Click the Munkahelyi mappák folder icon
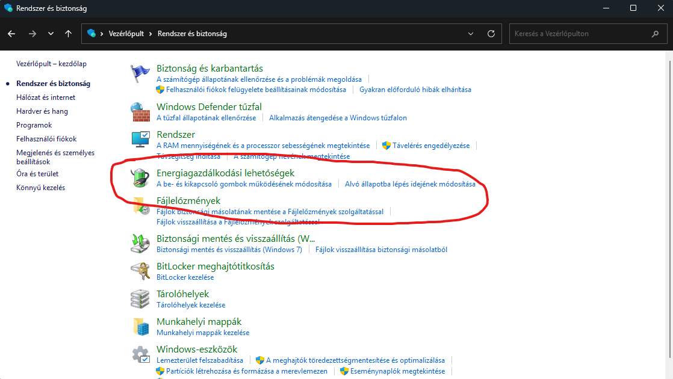Viewport: 673px width, 379px height. coord(140,327)
